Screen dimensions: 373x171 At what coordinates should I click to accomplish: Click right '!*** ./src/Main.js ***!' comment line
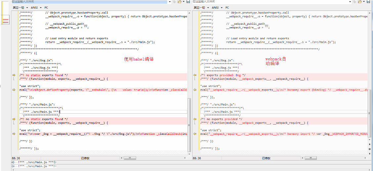[222, 112]
